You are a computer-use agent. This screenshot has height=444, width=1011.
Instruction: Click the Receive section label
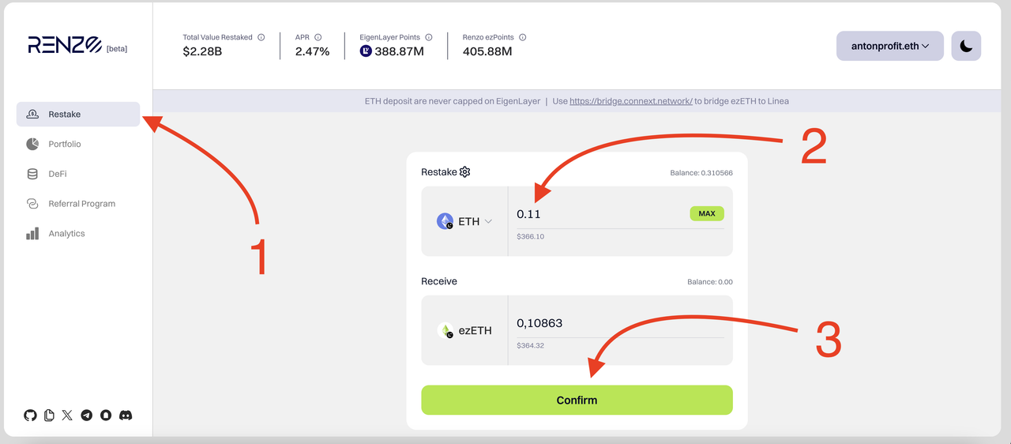439,281
